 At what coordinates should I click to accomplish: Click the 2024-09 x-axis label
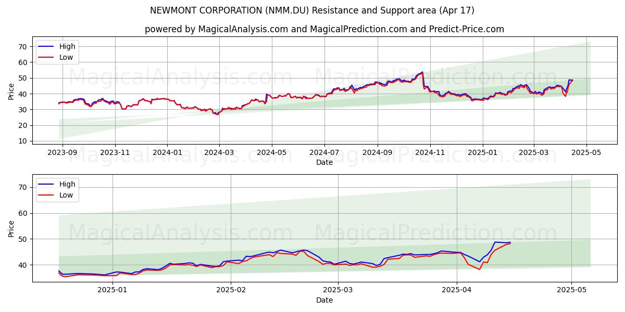(377, 153)
